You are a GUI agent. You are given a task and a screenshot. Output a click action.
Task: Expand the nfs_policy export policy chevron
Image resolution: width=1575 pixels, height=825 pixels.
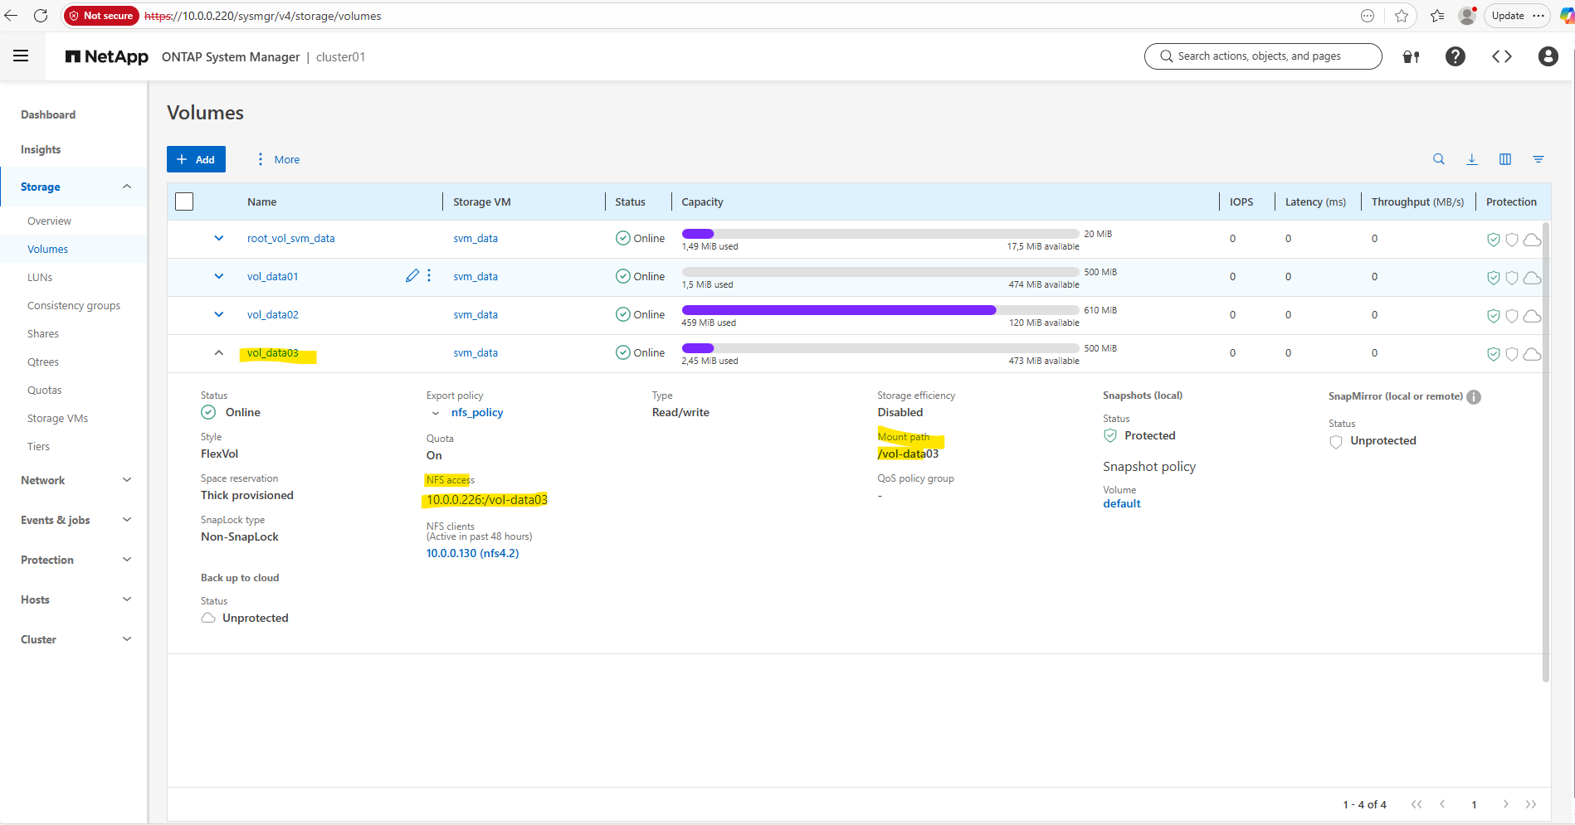pos(436,413)
